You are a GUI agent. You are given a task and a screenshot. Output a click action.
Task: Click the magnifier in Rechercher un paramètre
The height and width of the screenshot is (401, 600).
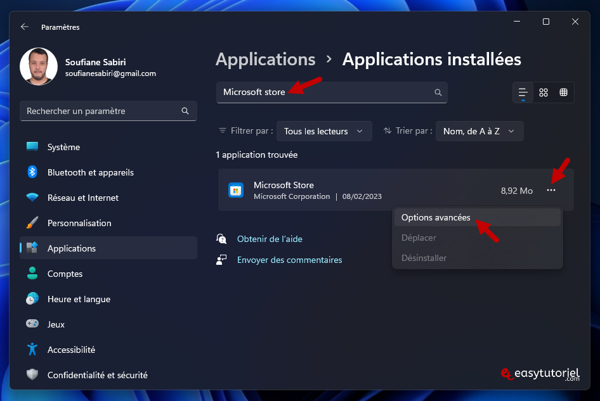(185, 111)
